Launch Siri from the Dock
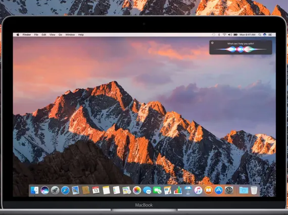Image resolution: width=288 pixels, height=215 pixels. pyautogui.click(x=45, y=190)
